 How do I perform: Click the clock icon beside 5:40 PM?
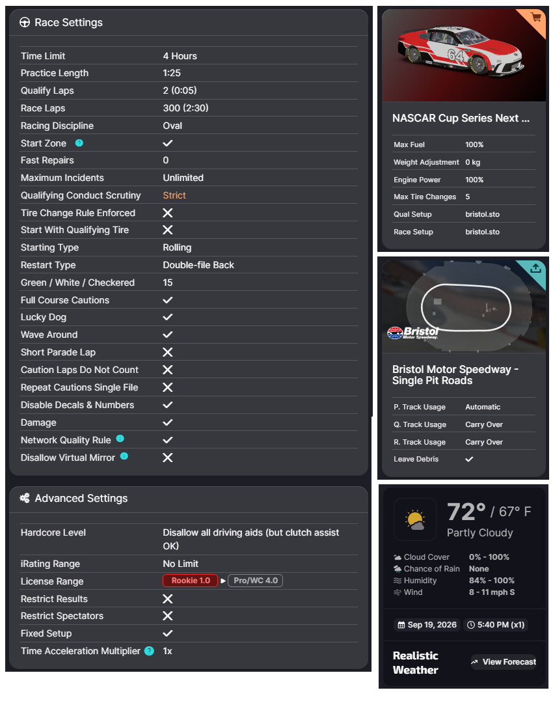pos(471,625)
